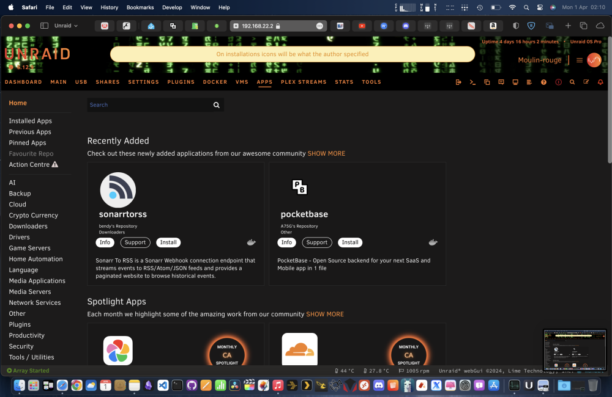The image size is (612, 397).
Task: Open the PLEX STREAMS tab
Action: [304, 82]
